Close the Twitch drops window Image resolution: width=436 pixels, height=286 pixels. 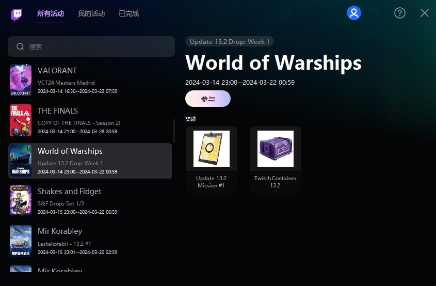click(424, 13)
